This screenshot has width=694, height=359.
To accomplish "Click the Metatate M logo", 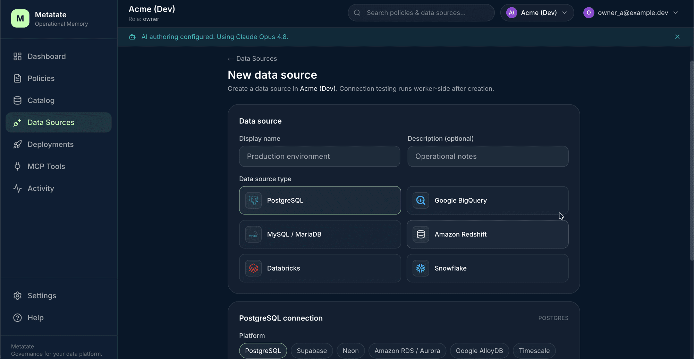I will [20, 18].
